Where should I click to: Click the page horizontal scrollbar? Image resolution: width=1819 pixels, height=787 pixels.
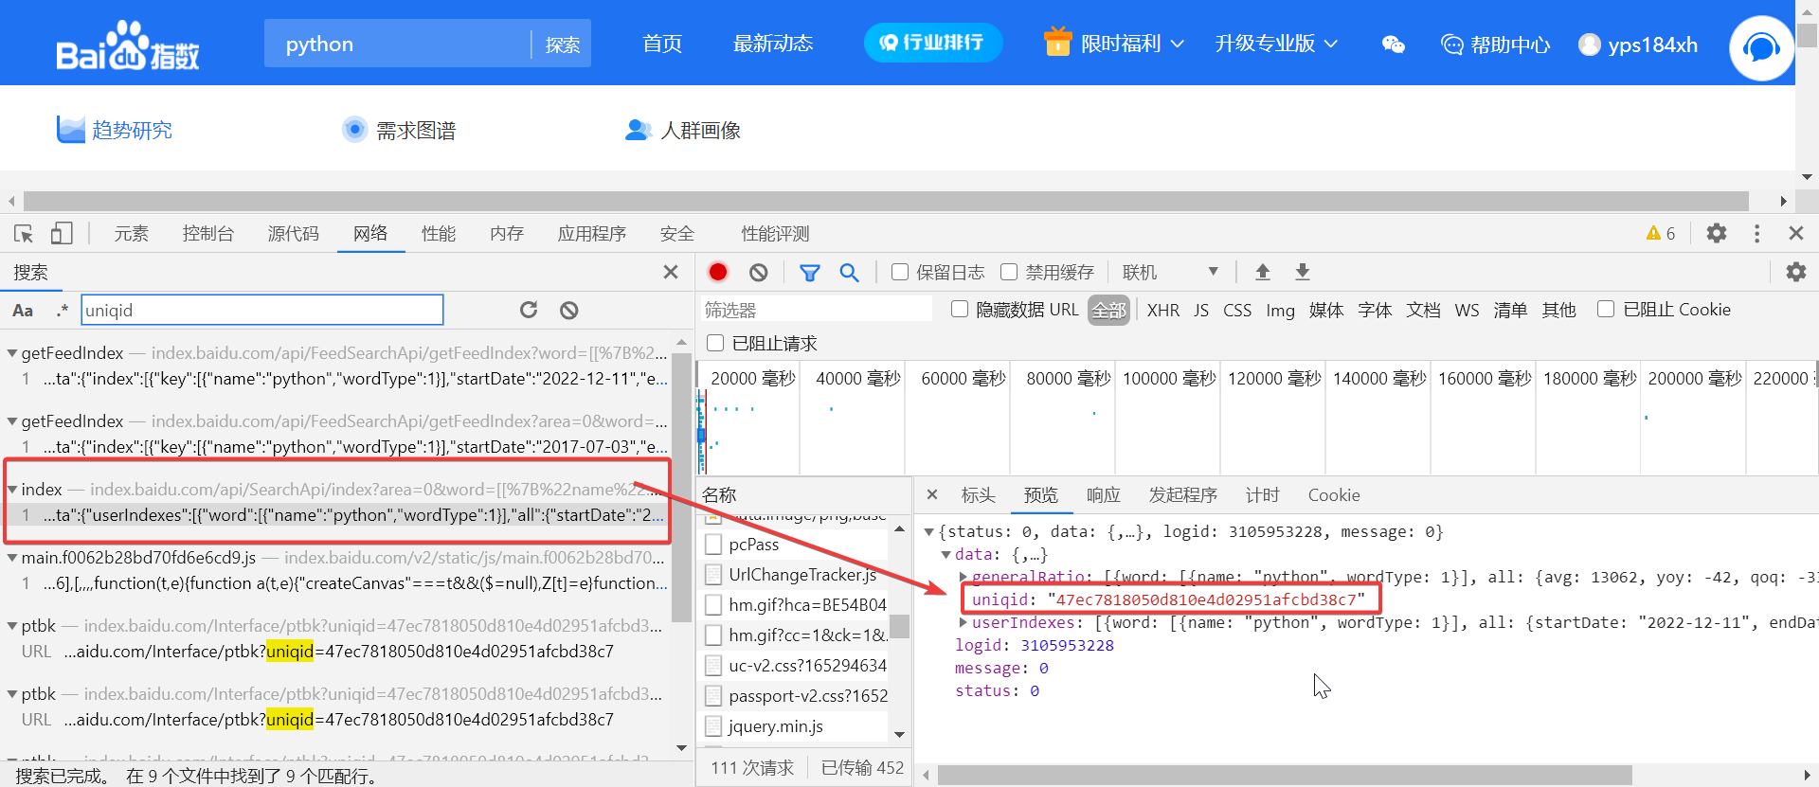tap(886, 201)
